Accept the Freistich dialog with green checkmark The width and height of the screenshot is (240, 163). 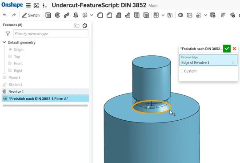[227, 49]
